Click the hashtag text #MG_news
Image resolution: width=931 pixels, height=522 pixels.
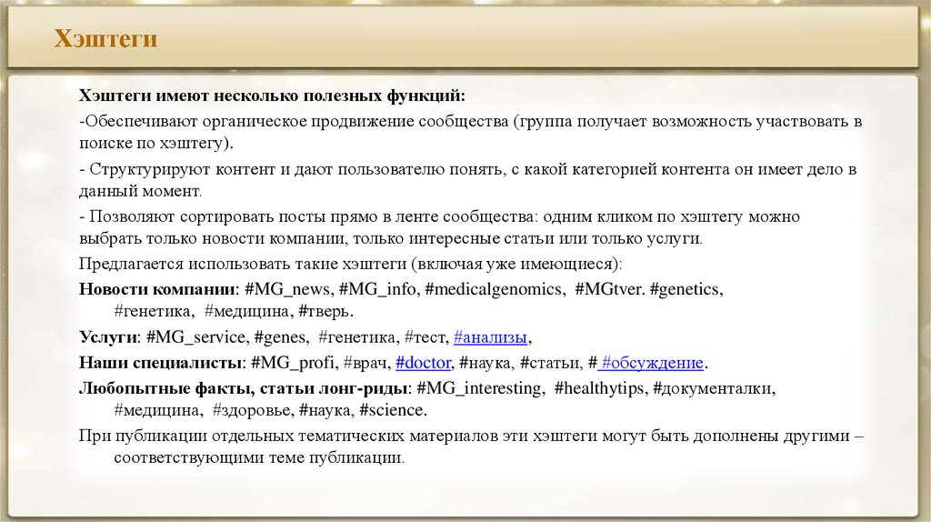[x=286, y=289]
